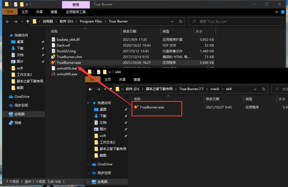Select the Dos622.img disc image icon
The width and height of the screenshot is (288, 187).
pyautogui.click(x=53, y=51)
